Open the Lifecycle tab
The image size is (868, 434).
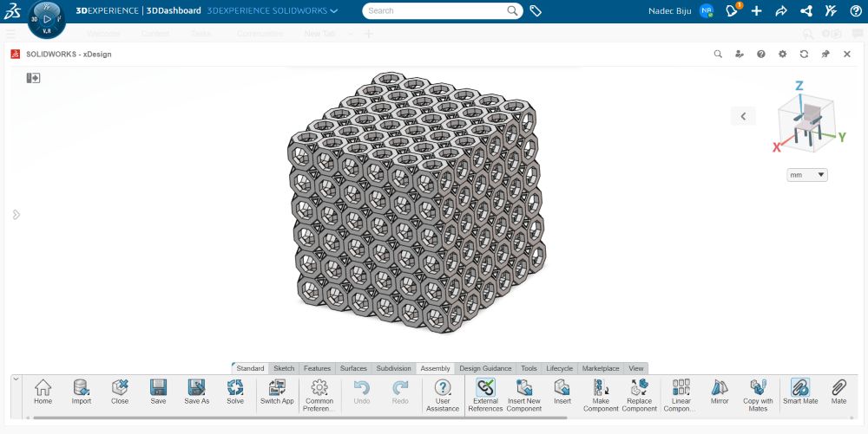[560, 368]
